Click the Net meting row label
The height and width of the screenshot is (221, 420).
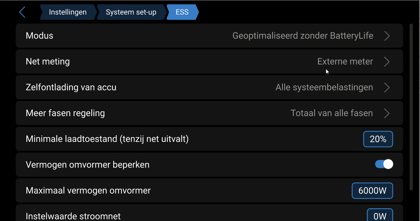coord(48,62)
